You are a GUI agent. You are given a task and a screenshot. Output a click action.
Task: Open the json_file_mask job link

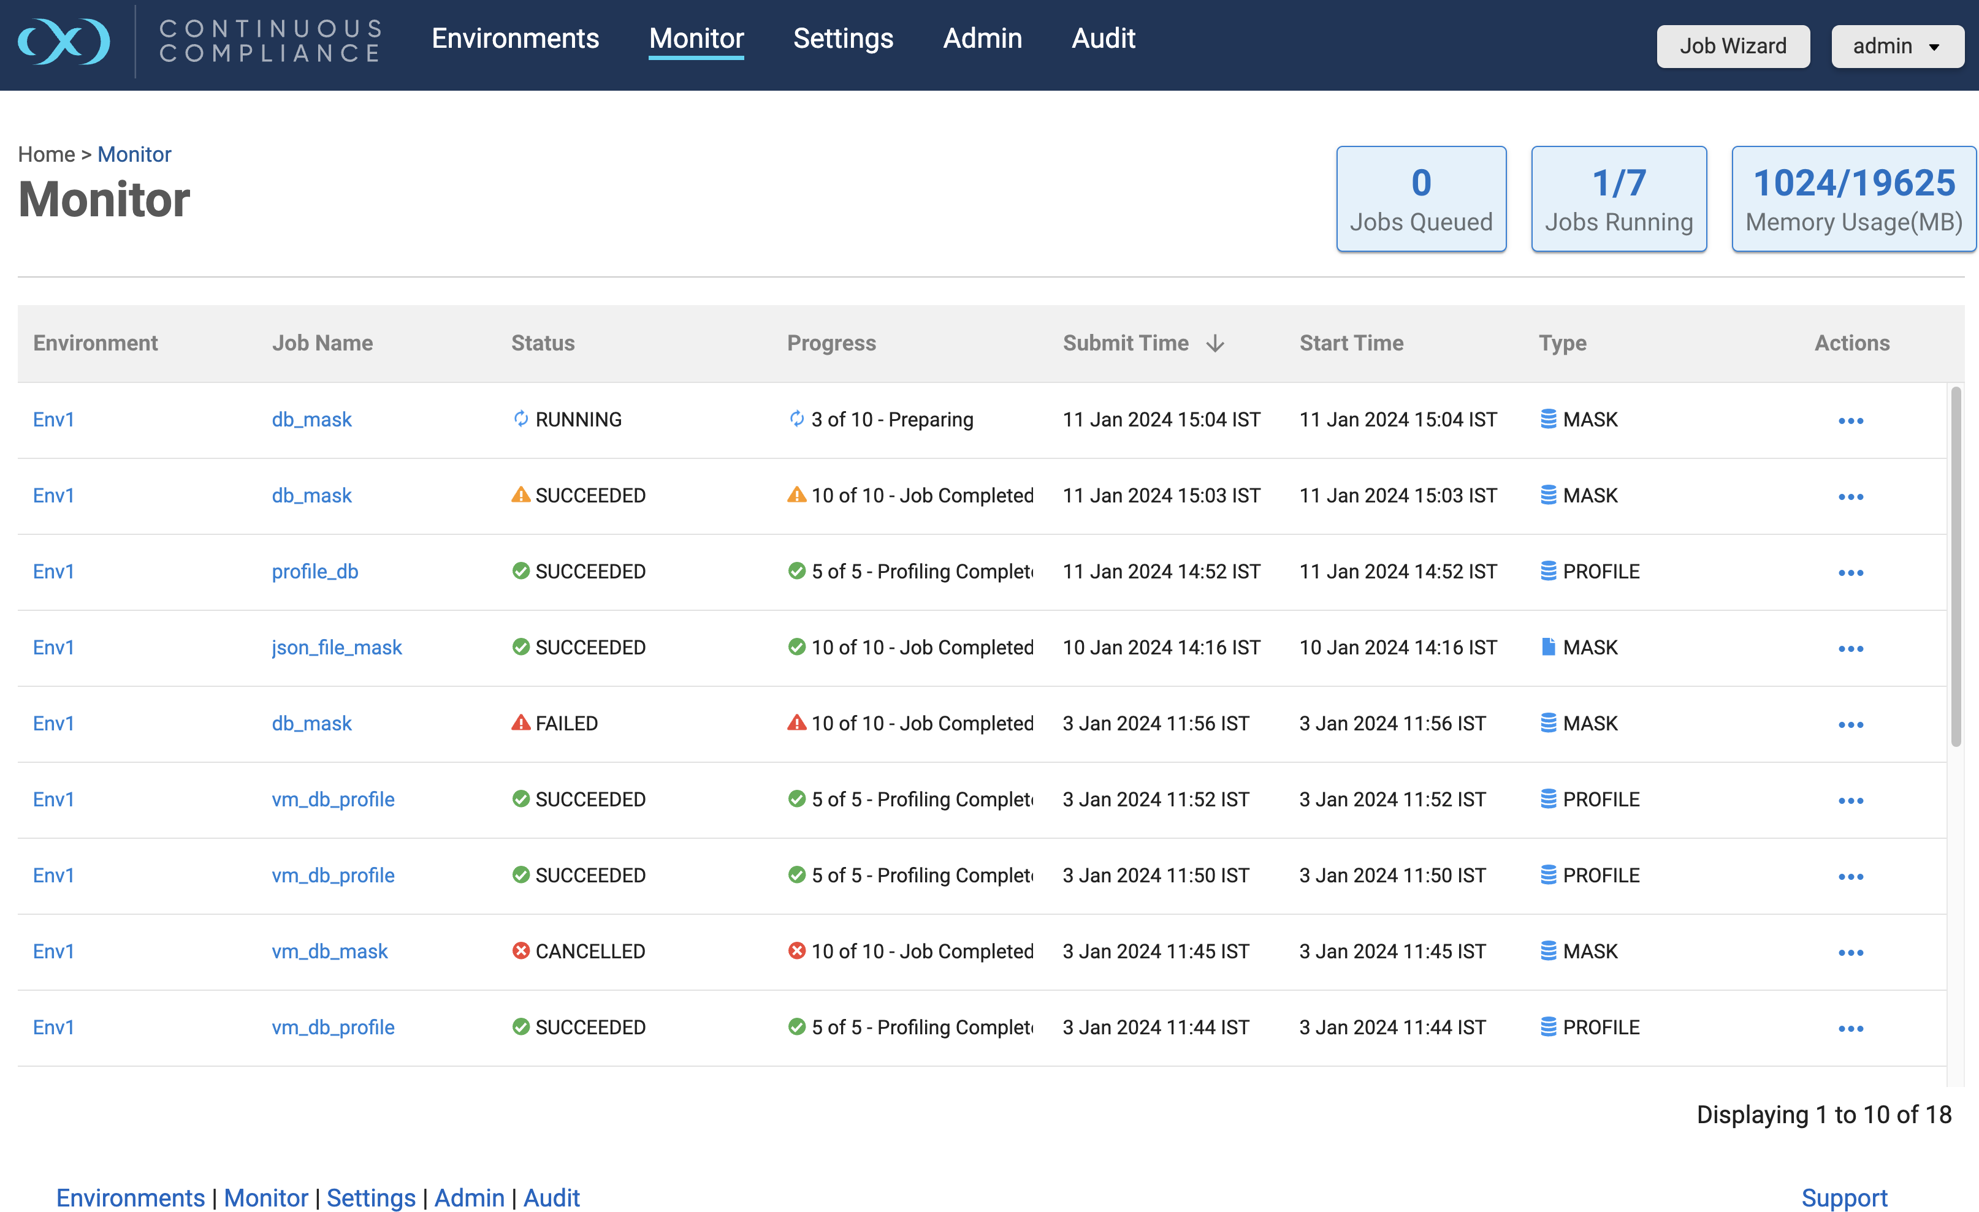337,647
